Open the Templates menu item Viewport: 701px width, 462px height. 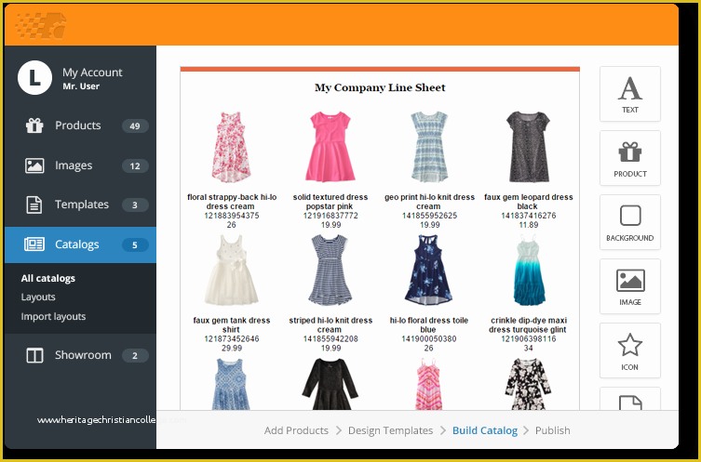[80, 205]
